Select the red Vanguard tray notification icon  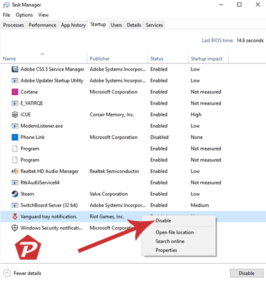click(15, 216)
